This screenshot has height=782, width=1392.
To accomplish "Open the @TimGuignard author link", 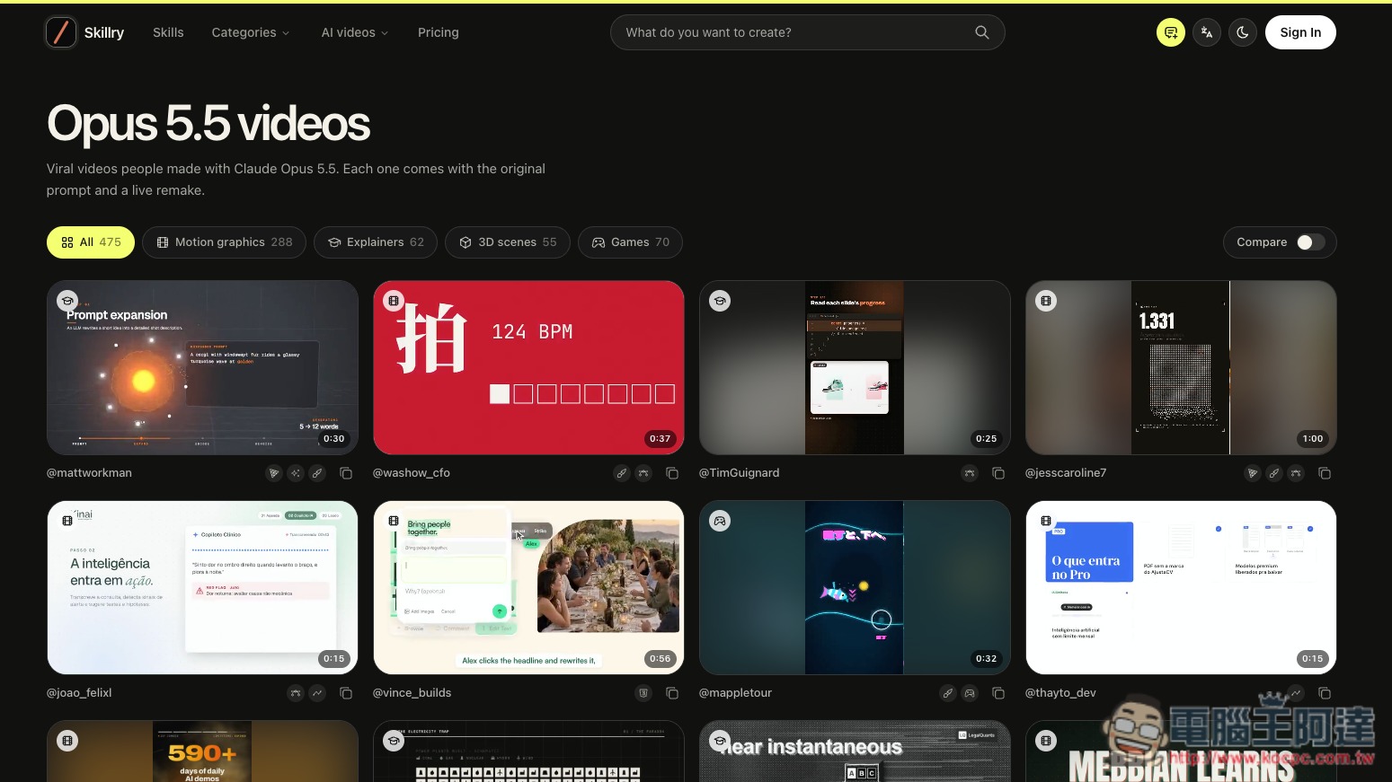I will (740, 473).
